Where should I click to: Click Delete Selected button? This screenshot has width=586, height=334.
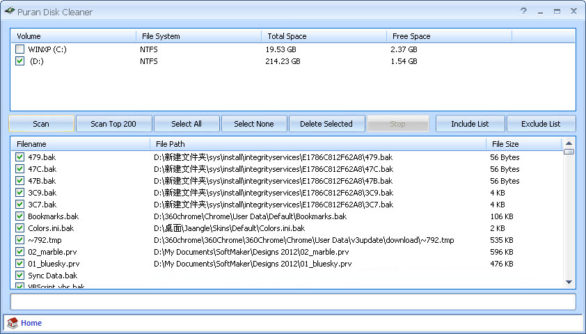[326, 124]
